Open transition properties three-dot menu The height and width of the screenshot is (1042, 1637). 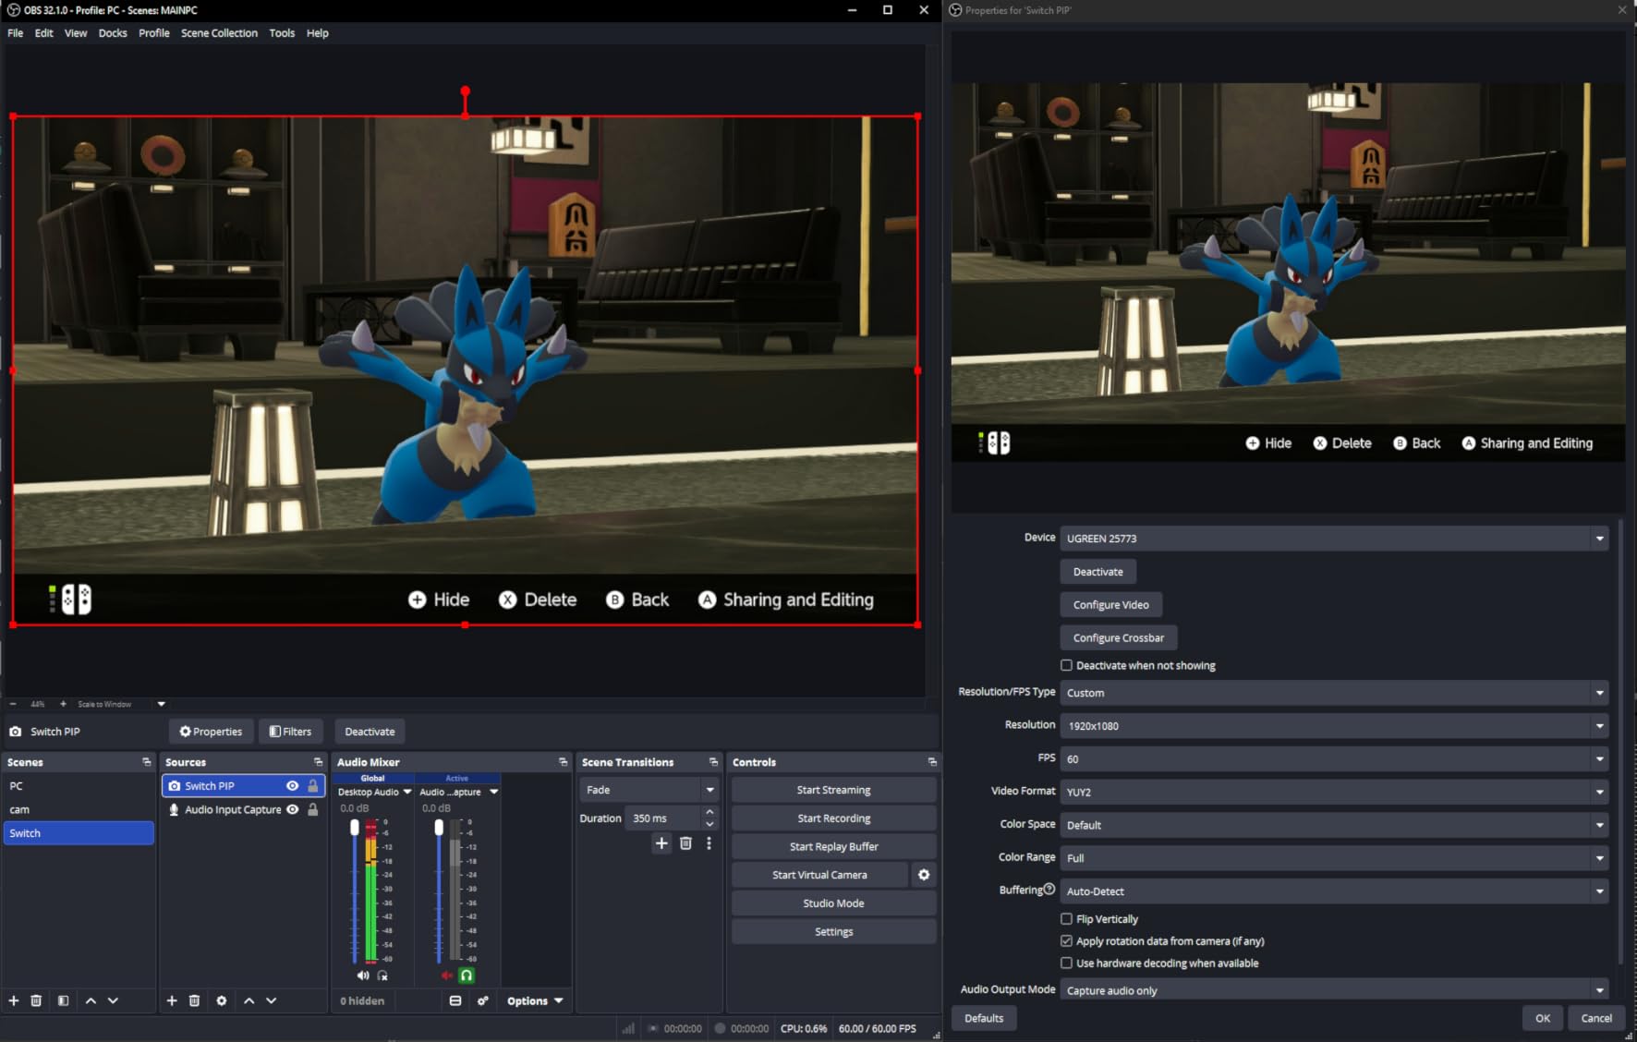coord(709,842)
